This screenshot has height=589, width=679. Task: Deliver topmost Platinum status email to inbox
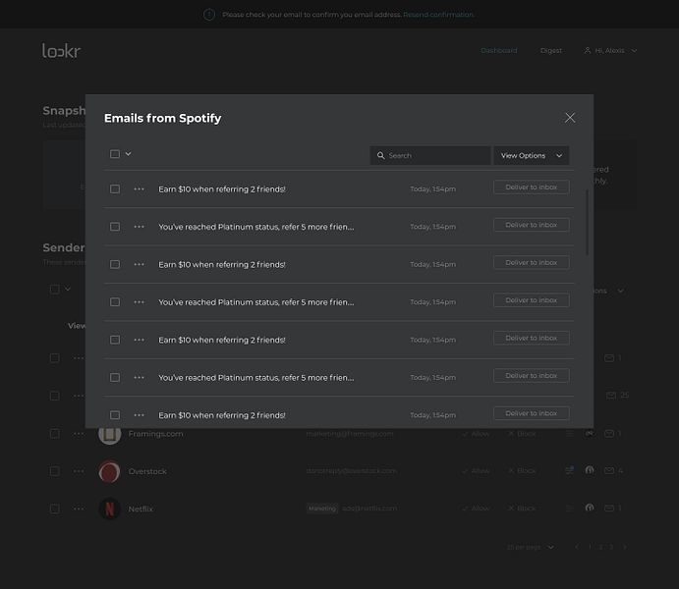[532, 225]
